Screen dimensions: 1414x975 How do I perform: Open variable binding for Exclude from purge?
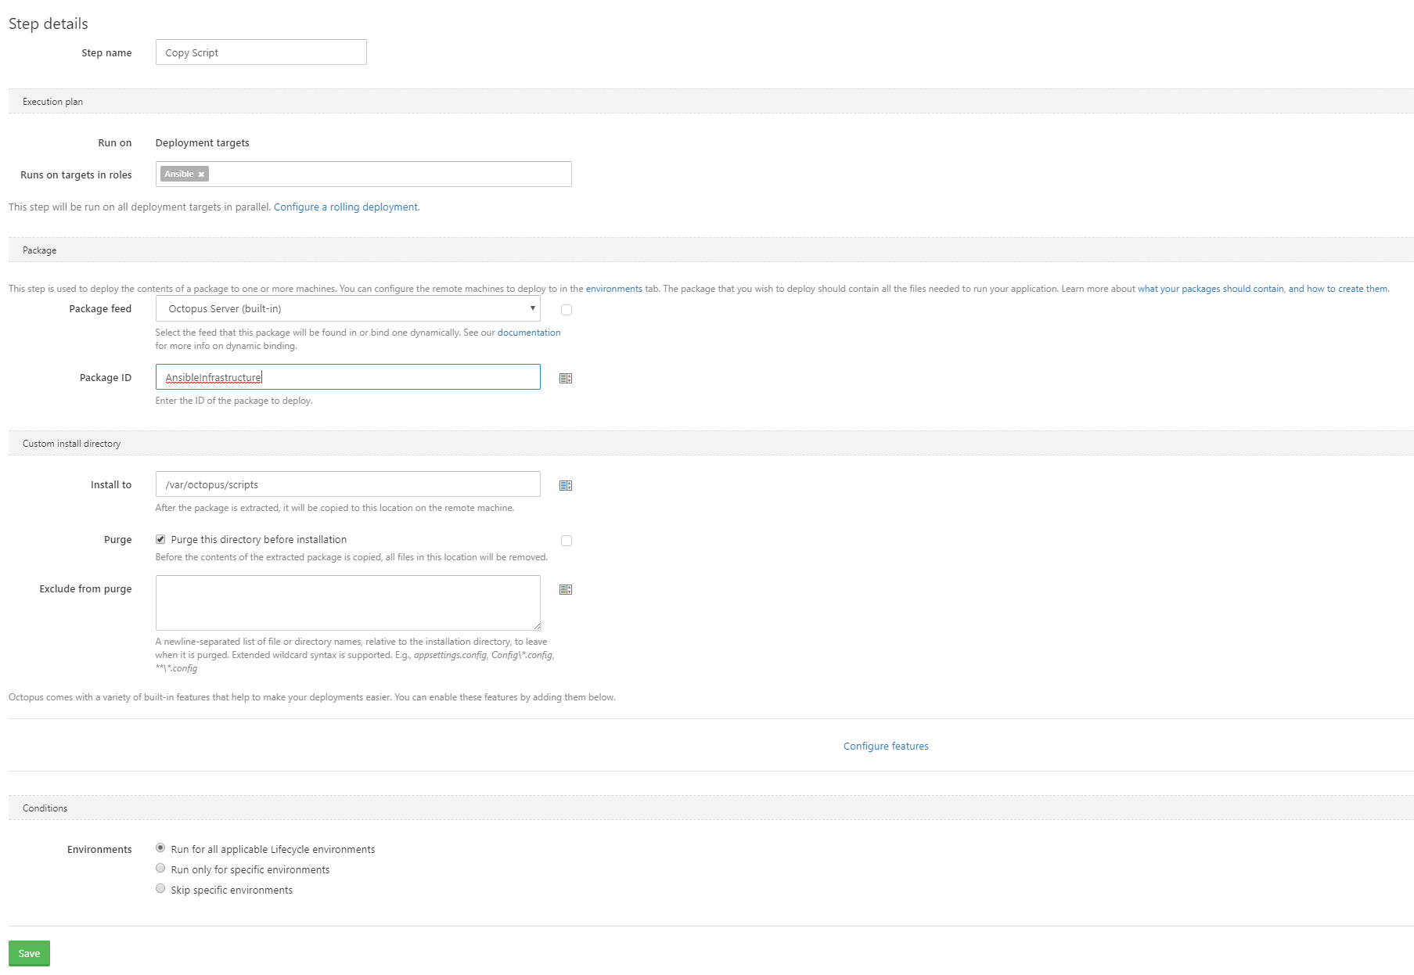[565, 588]
